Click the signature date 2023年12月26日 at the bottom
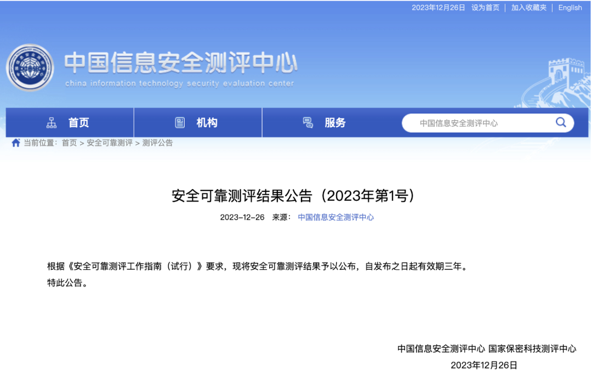Image resolution: width=592 pixels, height=390 pixels. (x=483, y=365)
